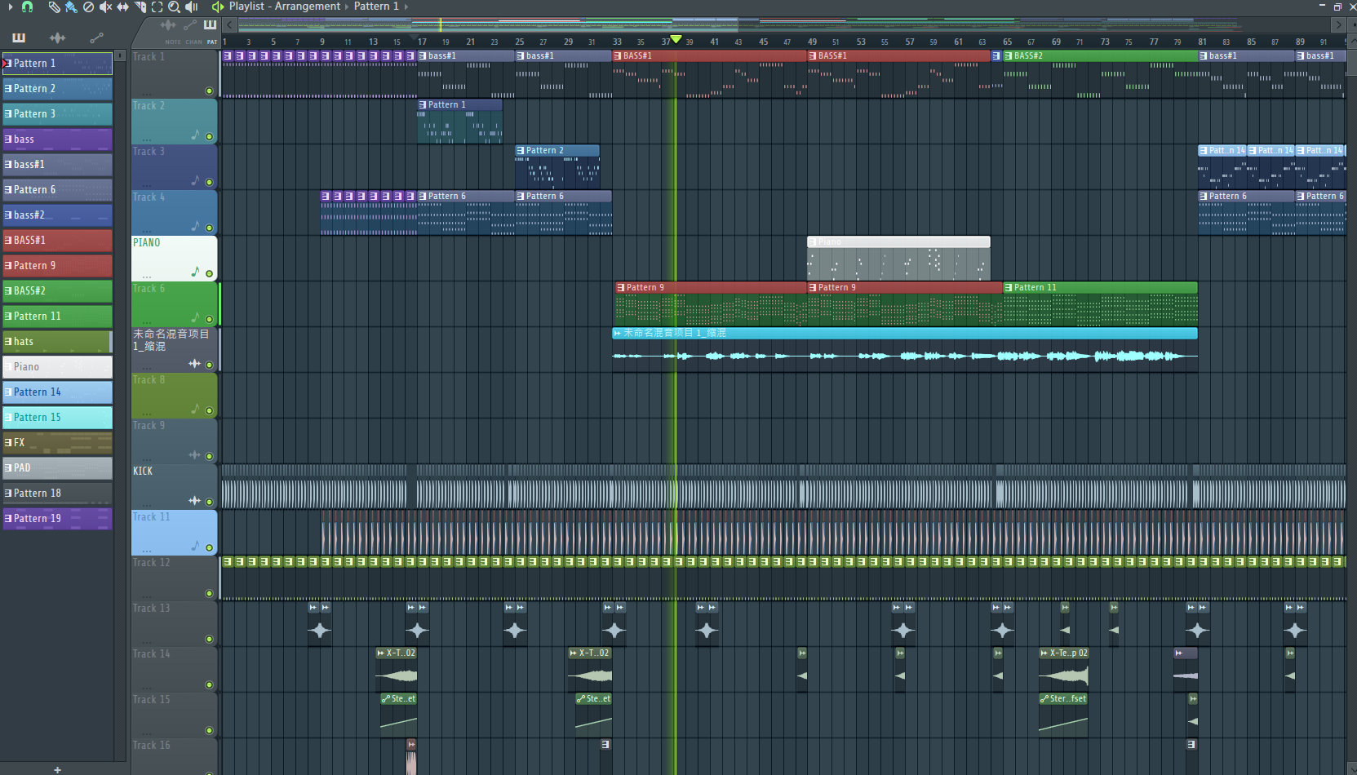This screenshot has height=775, width=1357.
Task: Toggle the magnet snap-to-grid icon
Action: tap(27, 7)
